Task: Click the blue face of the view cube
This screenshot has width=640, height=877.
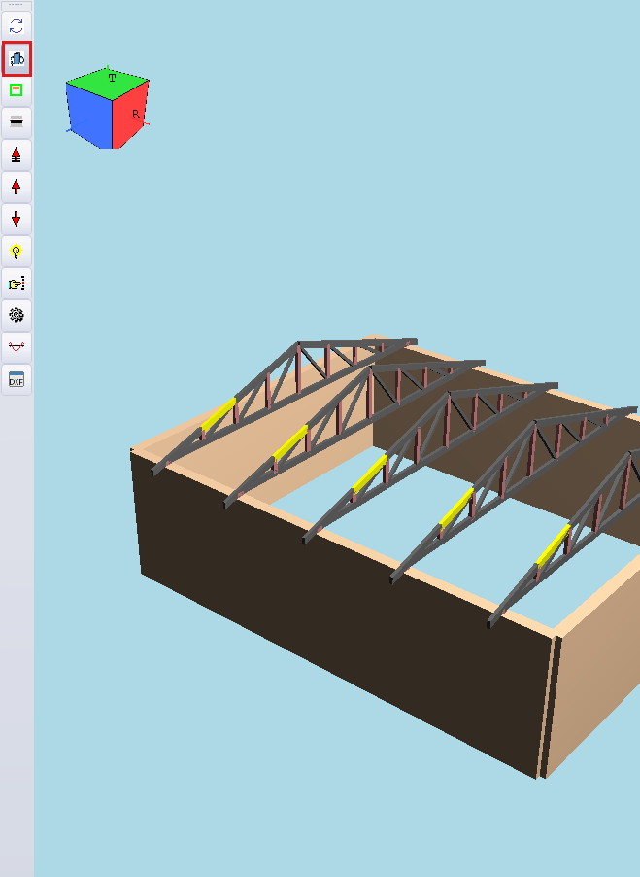Action: (x=89, y=116)
